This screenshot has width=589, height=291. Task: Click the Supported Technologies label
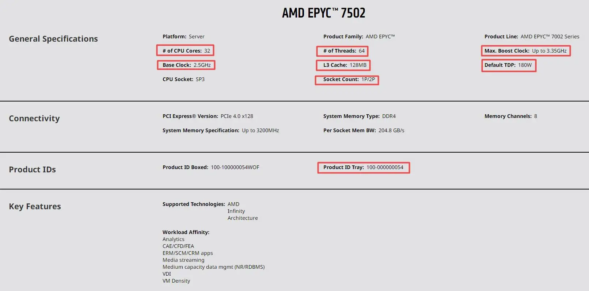pos(194,204)
